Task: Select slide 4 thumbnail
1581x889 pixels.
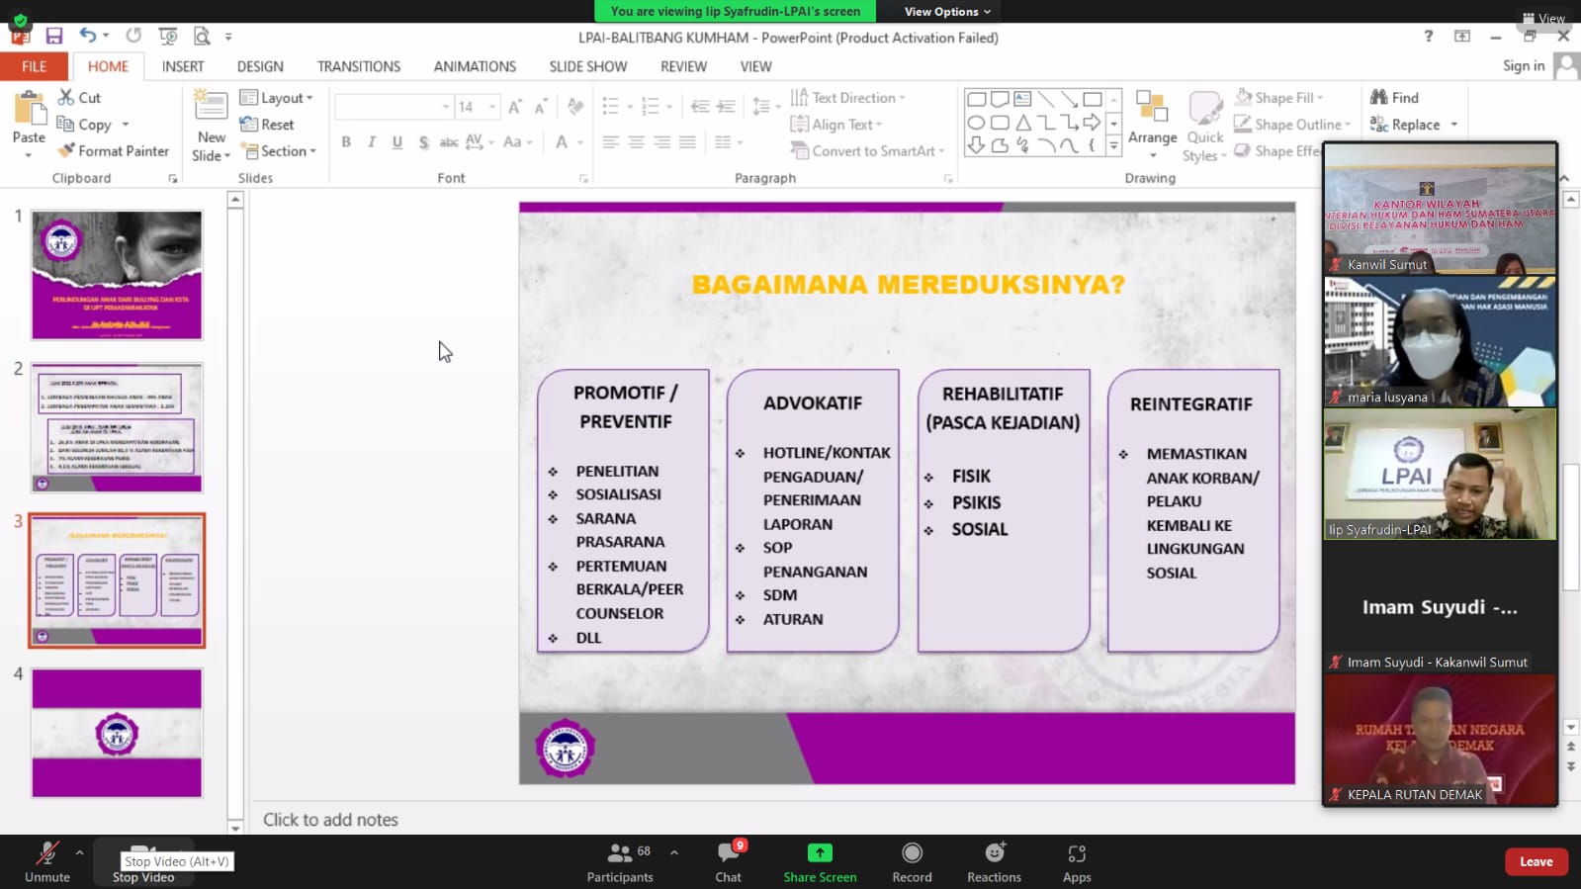Action: 117,733
